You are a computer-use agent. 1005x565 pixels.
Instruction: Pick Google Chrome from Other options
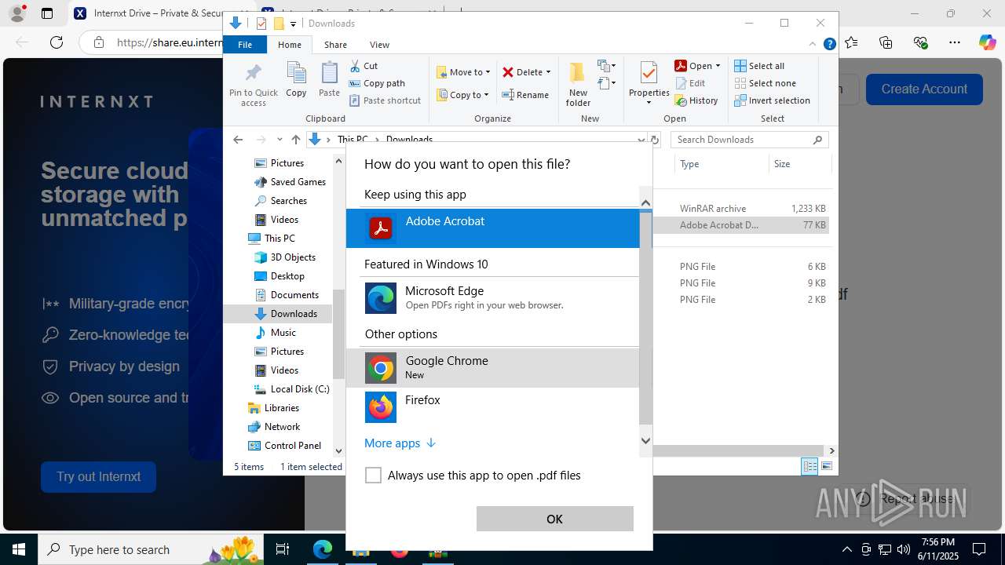(x=493, y=367)
